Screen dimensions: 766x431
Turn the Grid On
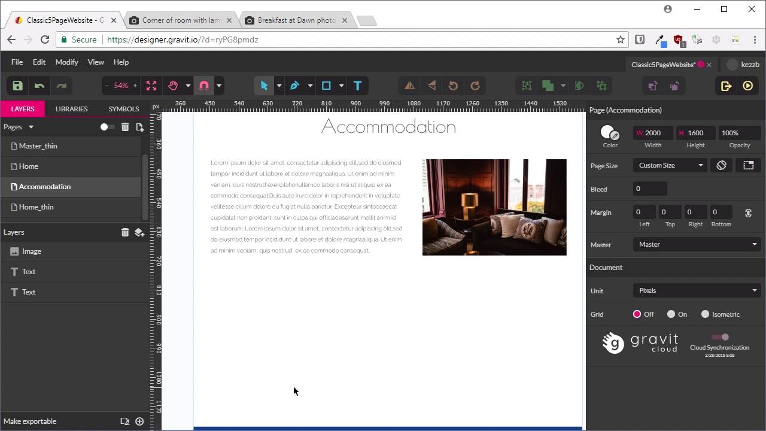pos(671,314)
